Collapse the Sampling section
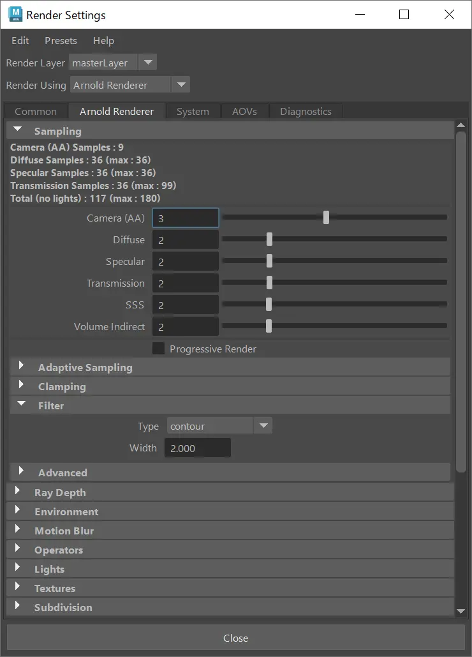 230,131
